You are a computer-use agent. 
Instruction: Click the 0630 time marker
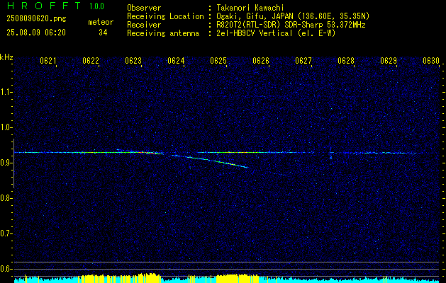click(x=431, y=61)
